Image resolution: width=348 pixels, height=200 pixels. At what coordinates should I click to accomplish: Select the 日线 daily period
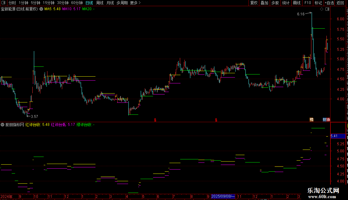click(x=89, y=3)
